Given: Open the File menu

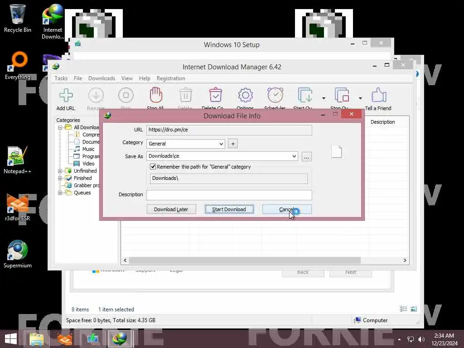Looking at the screenshot, I should pyautogui.click(x=78, y=78).
